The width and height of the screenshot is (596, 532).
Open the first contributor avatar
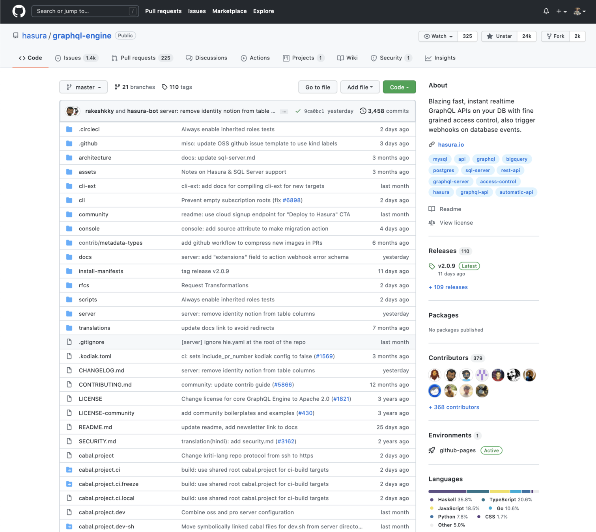(x=435, y=375)
